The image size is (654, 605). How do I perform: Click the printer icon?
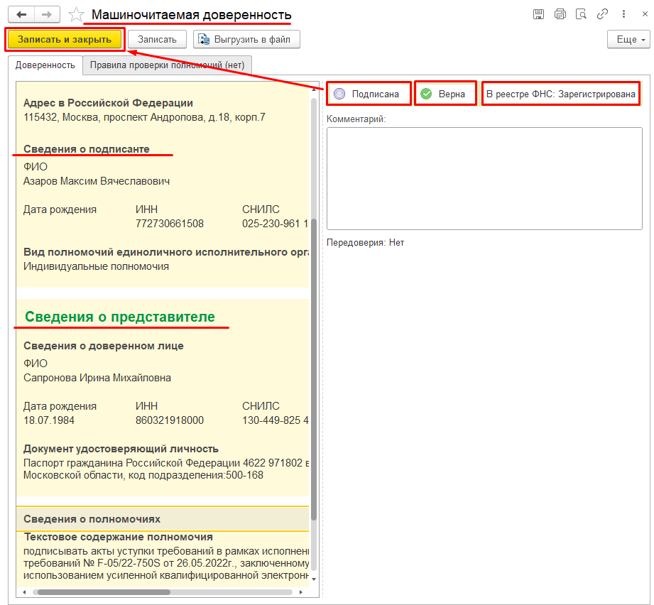(560, 14)
